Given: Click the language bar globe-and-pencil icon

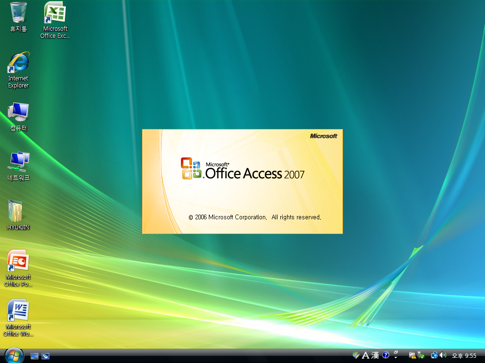Looking at the screenshot, I should pos(356,355).
